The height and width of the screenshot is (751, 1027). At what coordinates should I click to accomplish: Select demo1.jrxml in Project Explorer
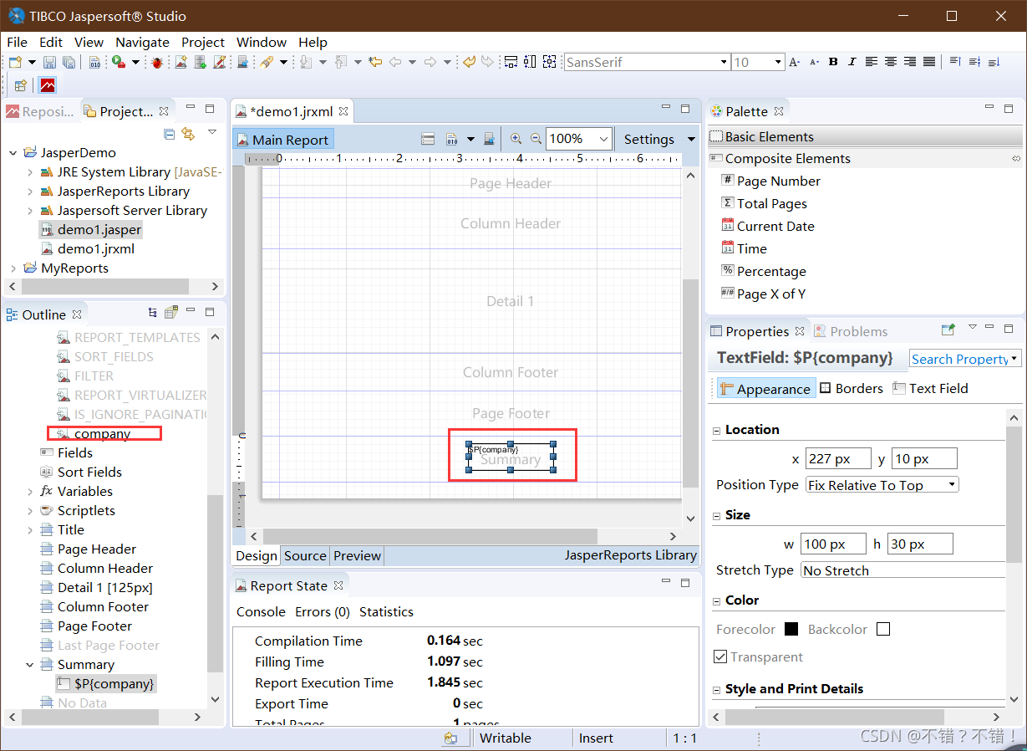87,248
